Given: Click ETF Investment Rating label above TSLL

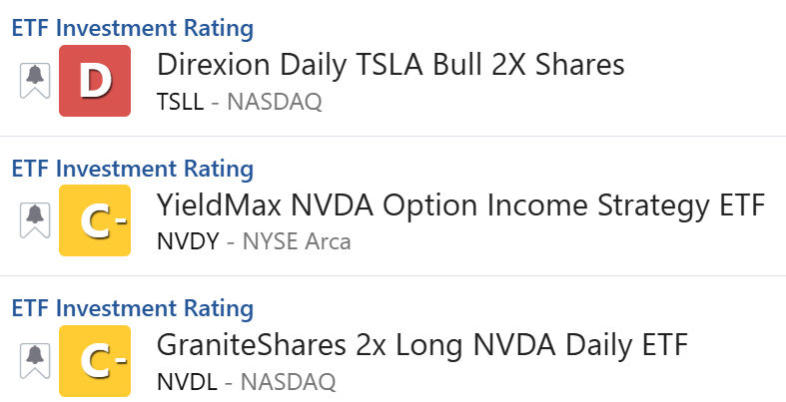Looking at the screenshot, I should pyautogui.click(x=133, y=28).
